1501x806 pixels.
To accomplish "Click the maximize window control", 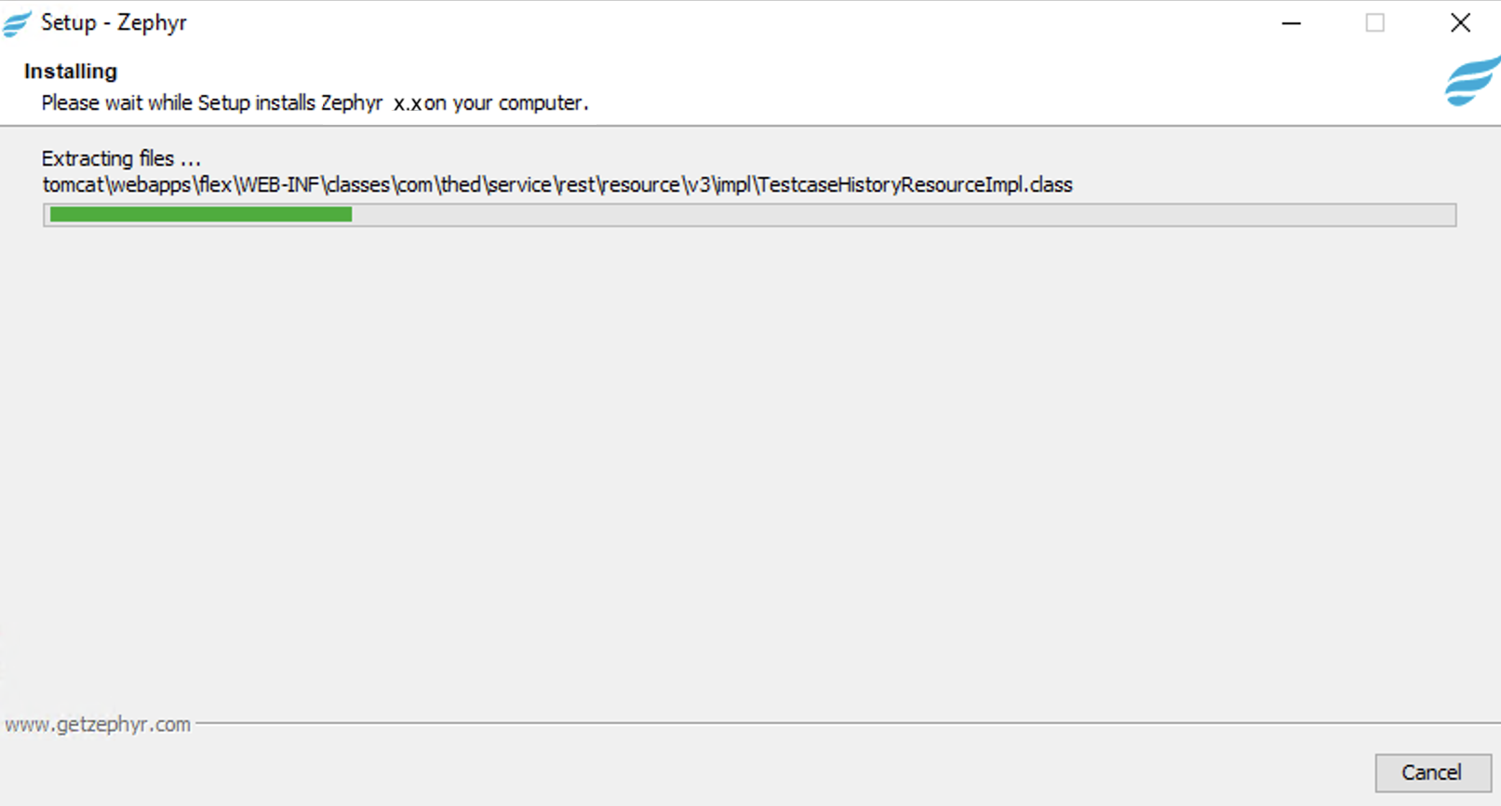I will tap(1374, 22).
